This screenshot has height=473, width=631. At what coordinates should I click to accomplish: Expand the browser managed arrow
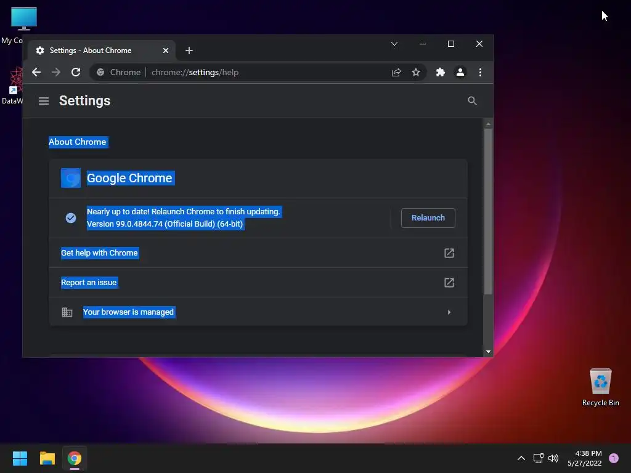click(x=449, y=312)
